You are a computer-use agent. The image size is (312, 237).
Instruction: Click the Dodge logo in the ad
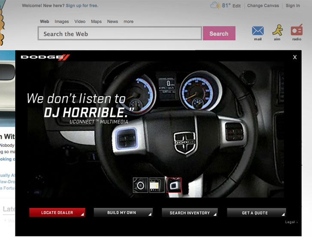click(45, 57)
